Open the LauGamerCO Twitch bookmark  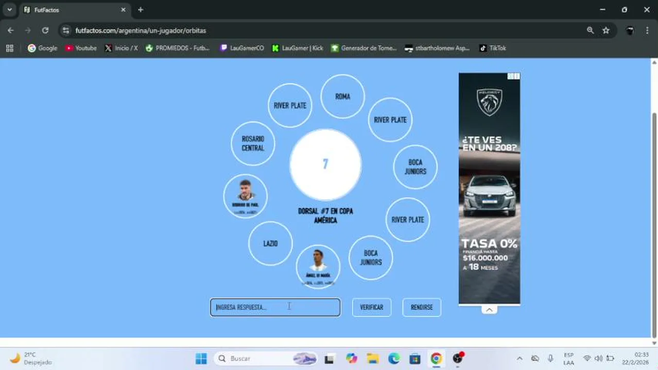pos(242,48)
